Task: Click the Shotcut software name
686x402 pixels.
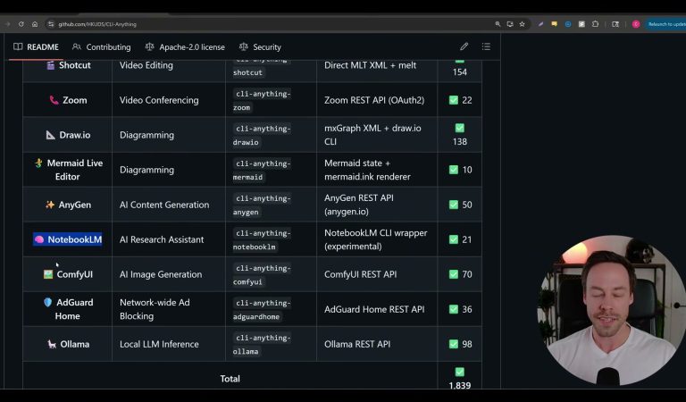Action: (75, 65)
